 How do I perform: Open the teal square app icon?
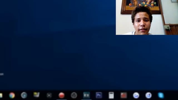coord(86,95)
